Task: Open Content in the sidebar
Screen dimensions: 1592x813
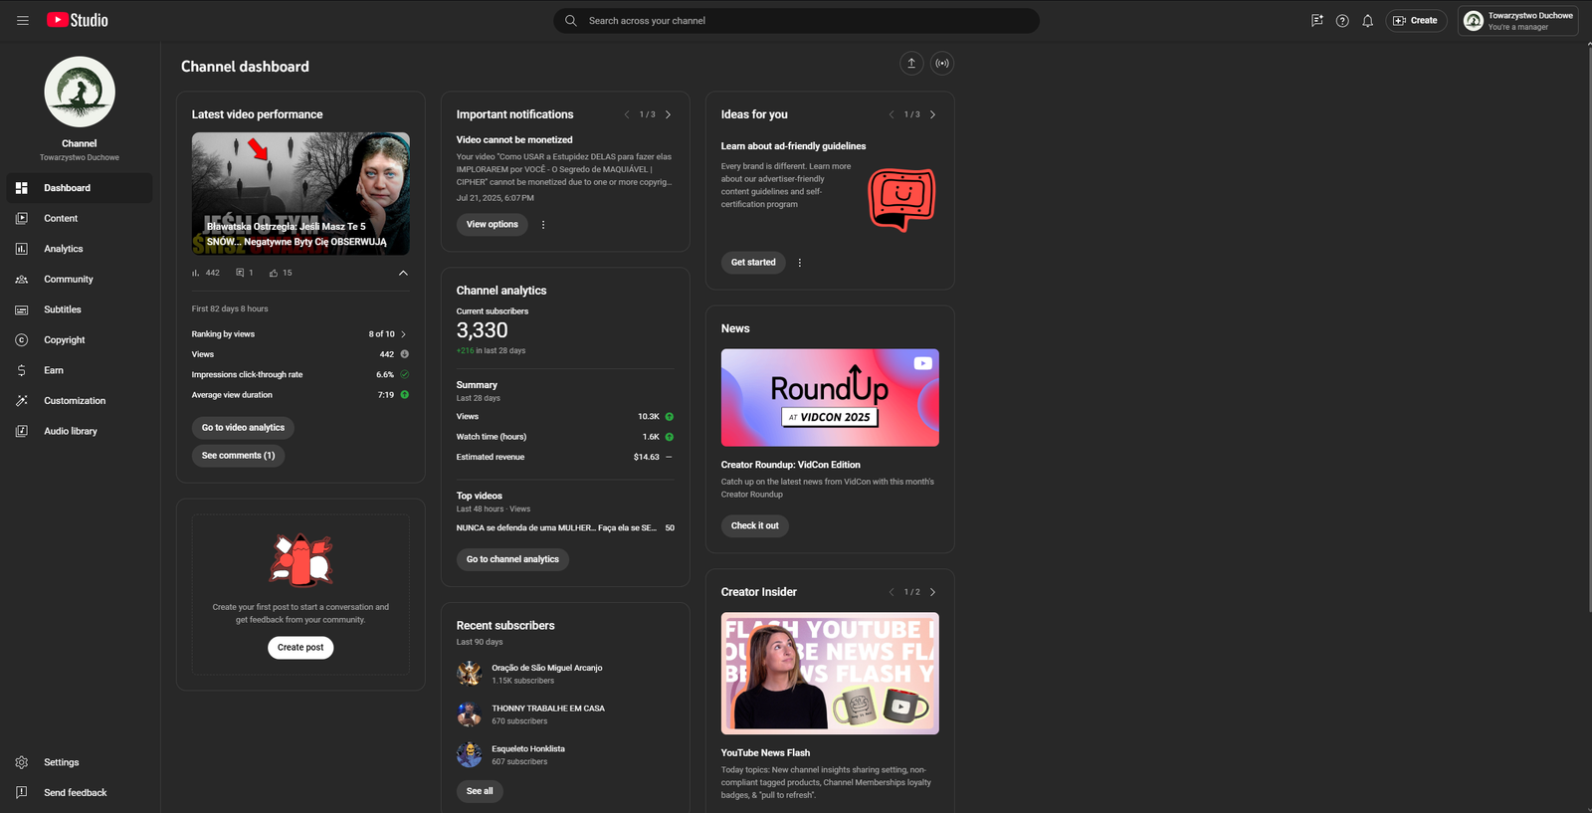Action: coord(80,218)
